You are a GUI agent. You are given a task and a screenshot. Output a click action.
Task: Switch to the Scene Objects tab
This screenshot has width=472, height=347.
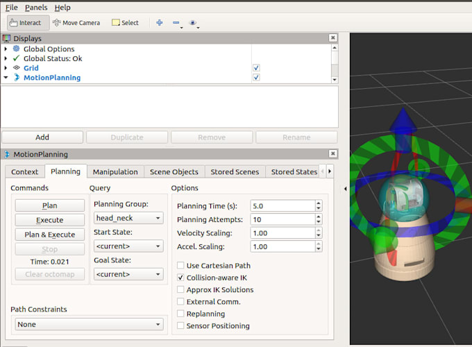(x=174, y=172)
